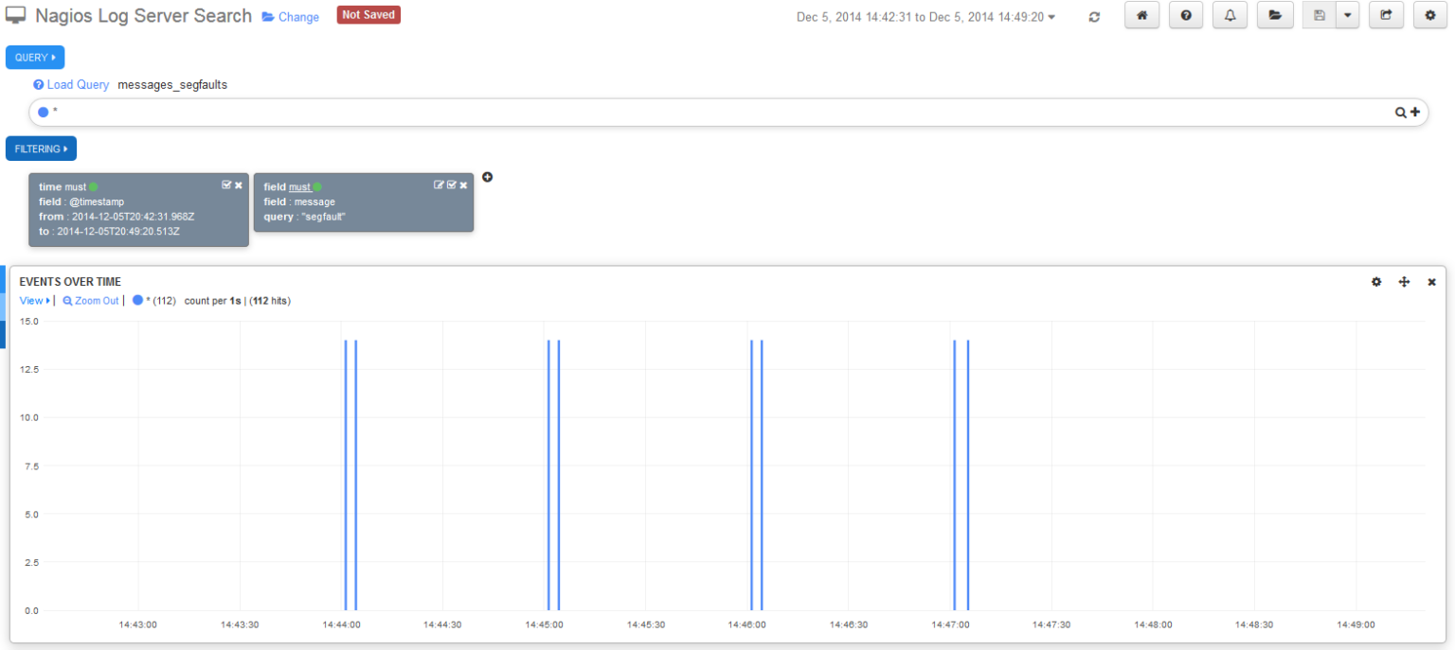1455x650 pixels.
Task: Open the time range dropdown
Action: pyautogui.click(x=925, y=17)
